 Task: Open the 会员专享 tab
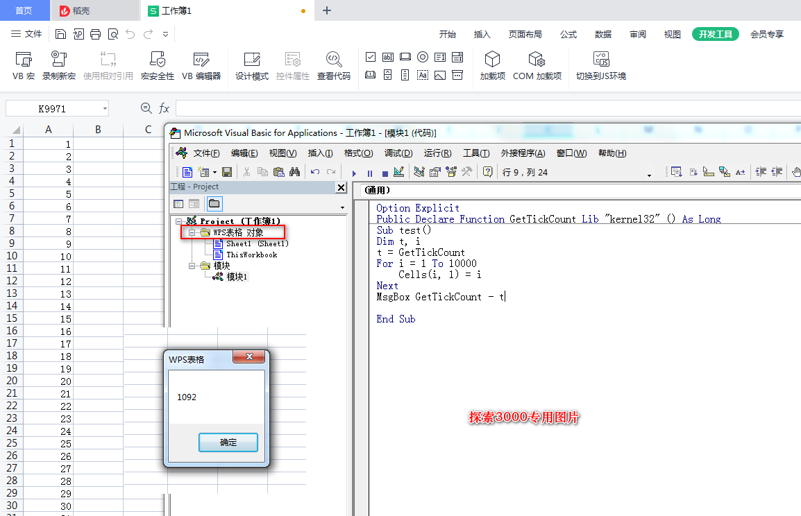point(767,34)
